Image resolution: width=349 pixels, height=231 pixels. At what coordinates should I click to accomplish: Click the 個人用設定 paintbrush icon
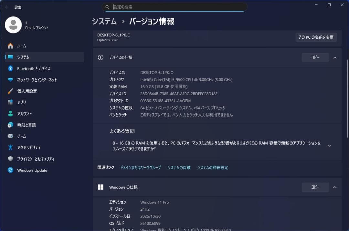10,91
